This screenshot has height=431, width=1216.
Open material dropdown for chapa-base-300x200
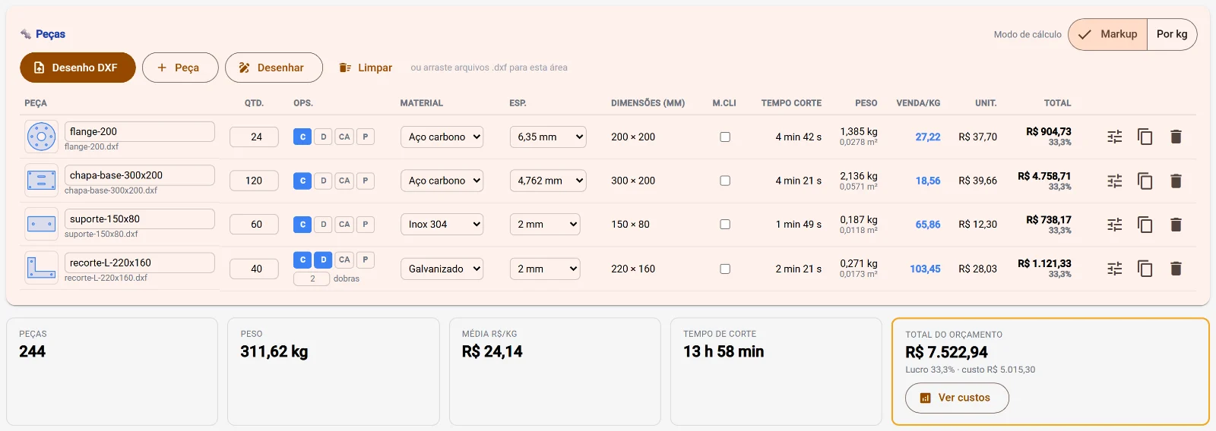(442, 181)
